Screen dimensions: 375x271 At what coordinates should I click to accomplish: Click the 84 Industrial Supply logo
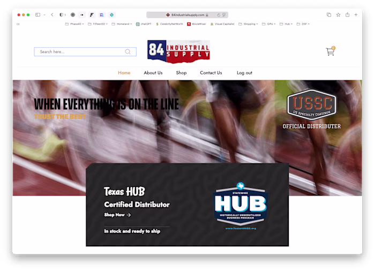(178, 51)
